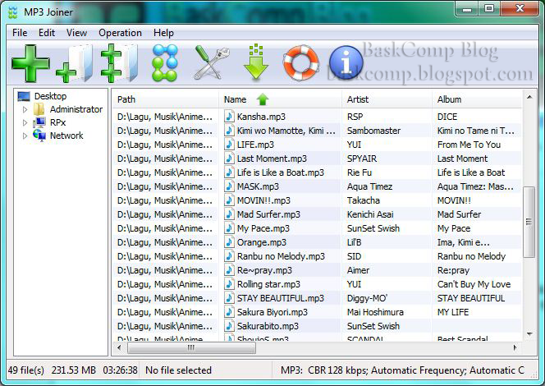545x386 pixels.
Task: Click the music note icon beside MASK.mp3
Action: point(229,186)
